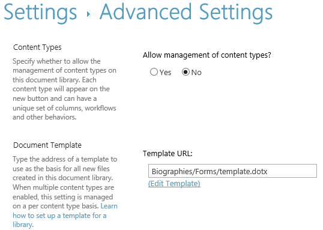Go back to the Settings breadcrumb
The image size is (323, 230).
click(40, 13)
